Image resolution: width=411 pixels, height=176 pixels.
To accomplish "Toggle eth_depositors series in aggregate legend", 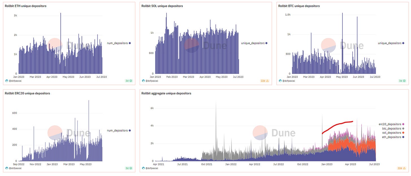I will tap(393, 137).
